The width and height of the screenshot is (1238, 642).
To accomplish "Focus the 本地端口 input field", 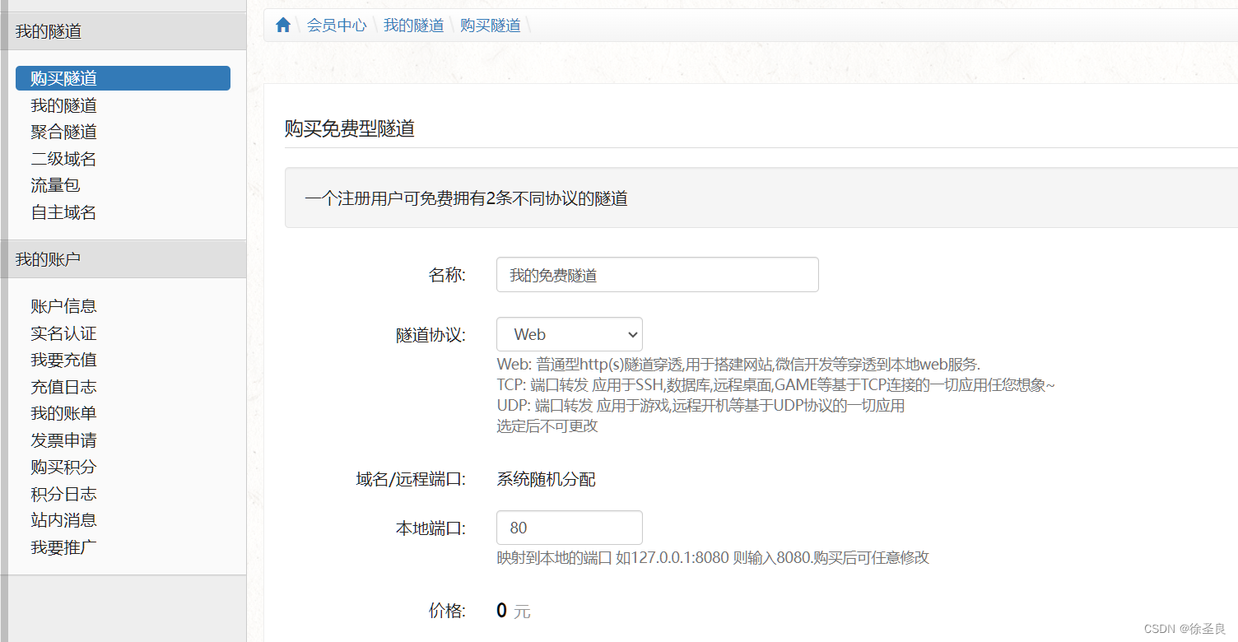I will [570, 528].
